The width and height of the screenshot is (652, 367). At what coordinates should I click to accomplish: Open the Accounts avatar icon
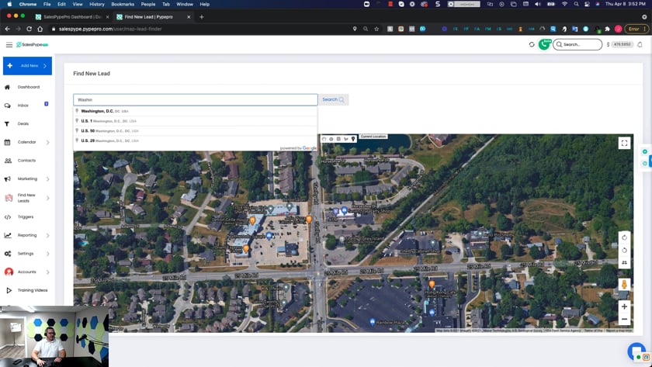coord(9,272)
